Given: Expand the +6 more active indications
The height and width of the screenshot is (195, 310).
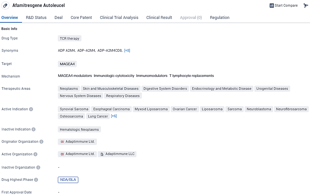Looking at the screenshot, I should pos(114,116).
